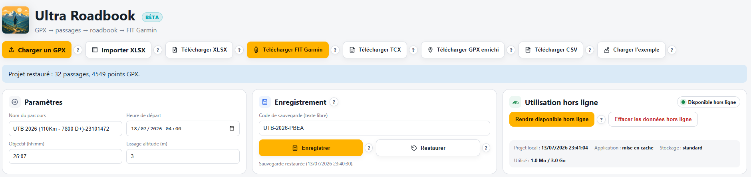
Task: Open help icon beside Restaurer button
Action: [486, 148]
